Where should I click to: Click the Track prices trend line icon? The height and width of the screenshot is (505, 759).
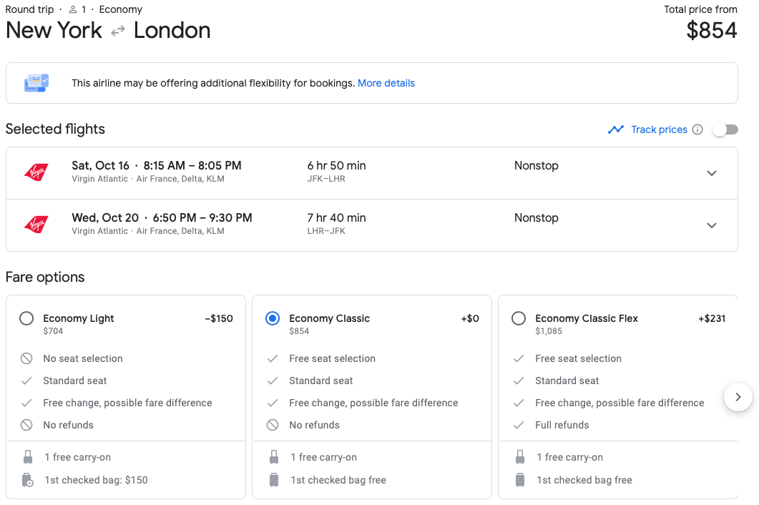616,129
